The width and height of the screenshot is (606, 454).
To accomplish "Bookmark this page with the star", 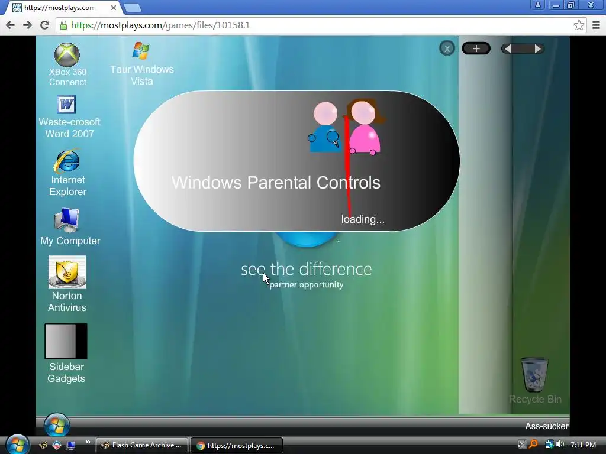I will click(x=579, y=25).
